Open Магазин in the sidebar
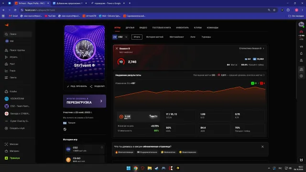This screenshot has height=172, width=306. click(11, 151)
